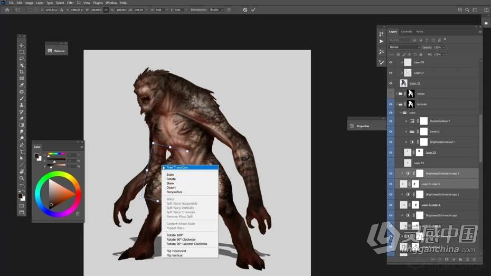491x276 pixels.
Task: Show the values group visibility
Action: click(x=391, y=93)
